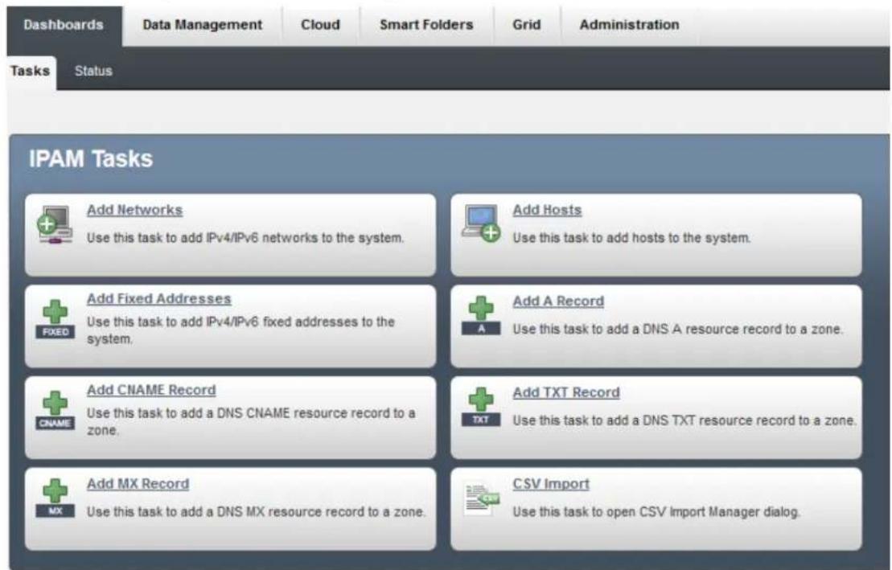
Task: Open the Administration tab
Action: tap(629, 25)
